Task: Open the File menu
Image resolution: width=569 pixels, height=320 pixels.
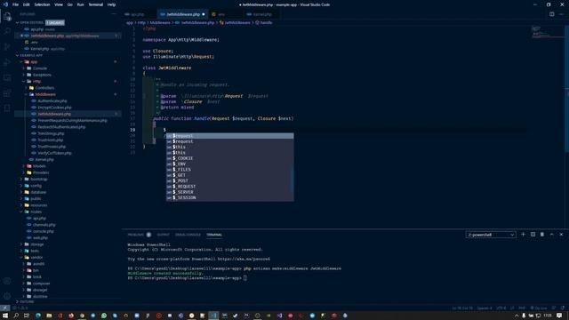Action: (15, 4)
